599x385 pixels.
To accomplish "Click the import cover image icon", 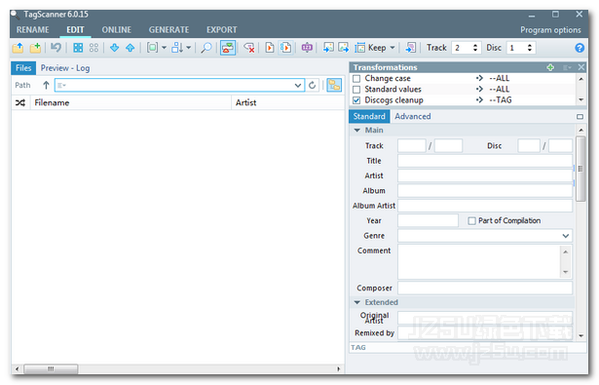I will pos(328,48).
